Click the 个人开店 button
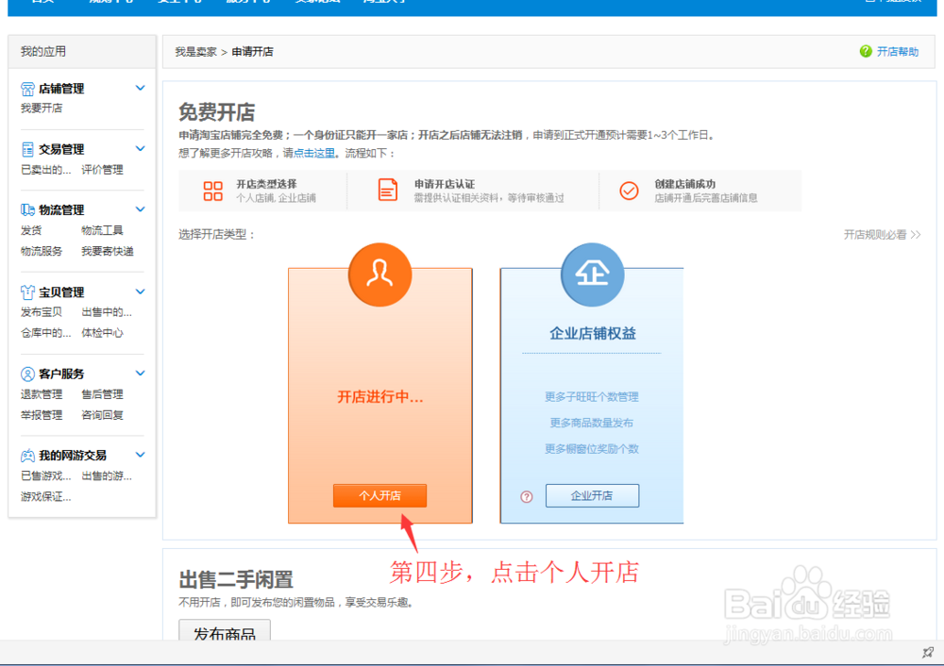 click(x=379, y=495)
